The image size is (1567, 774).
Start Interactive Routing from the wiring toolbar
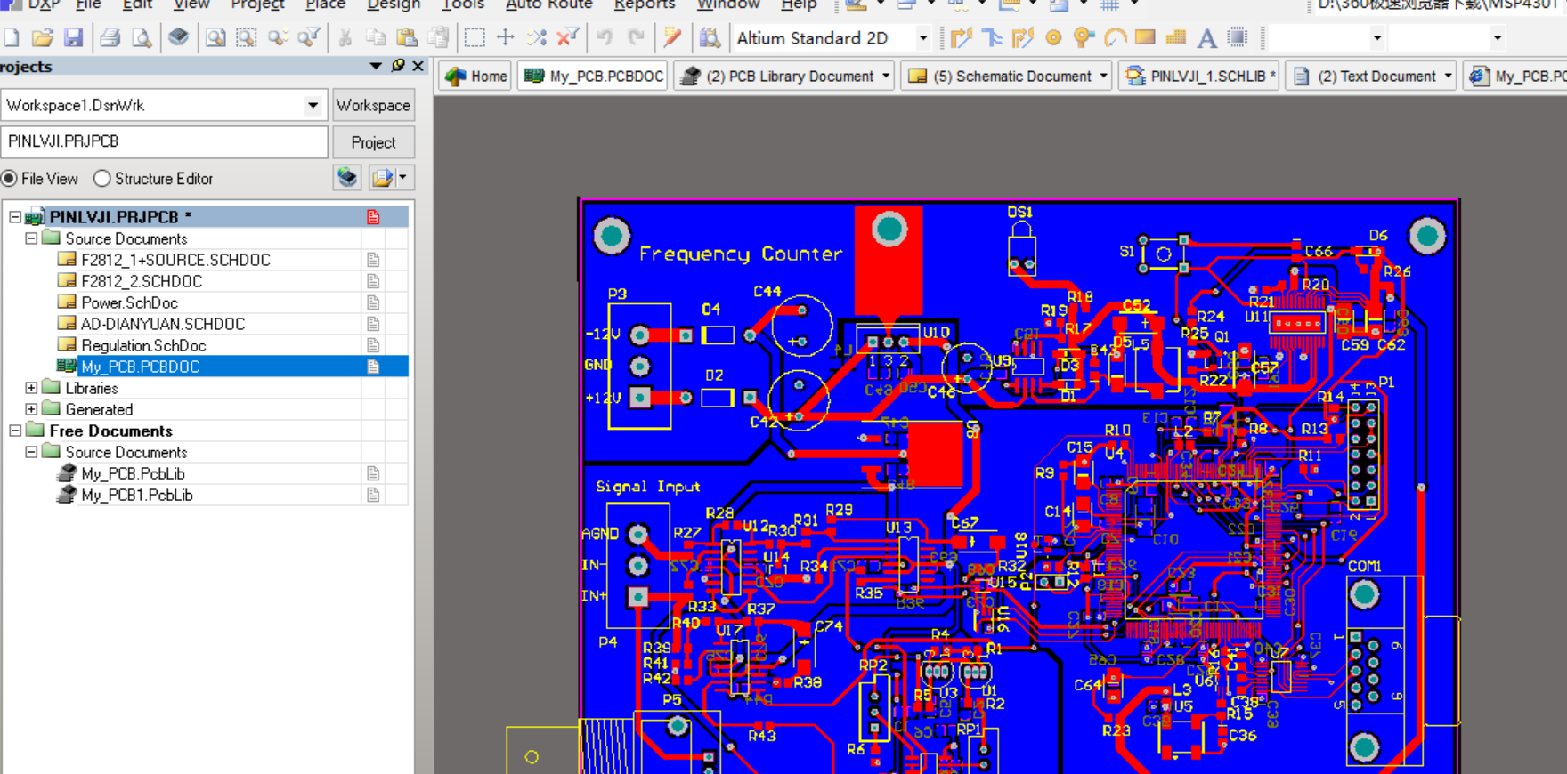[x=961, y=38]
